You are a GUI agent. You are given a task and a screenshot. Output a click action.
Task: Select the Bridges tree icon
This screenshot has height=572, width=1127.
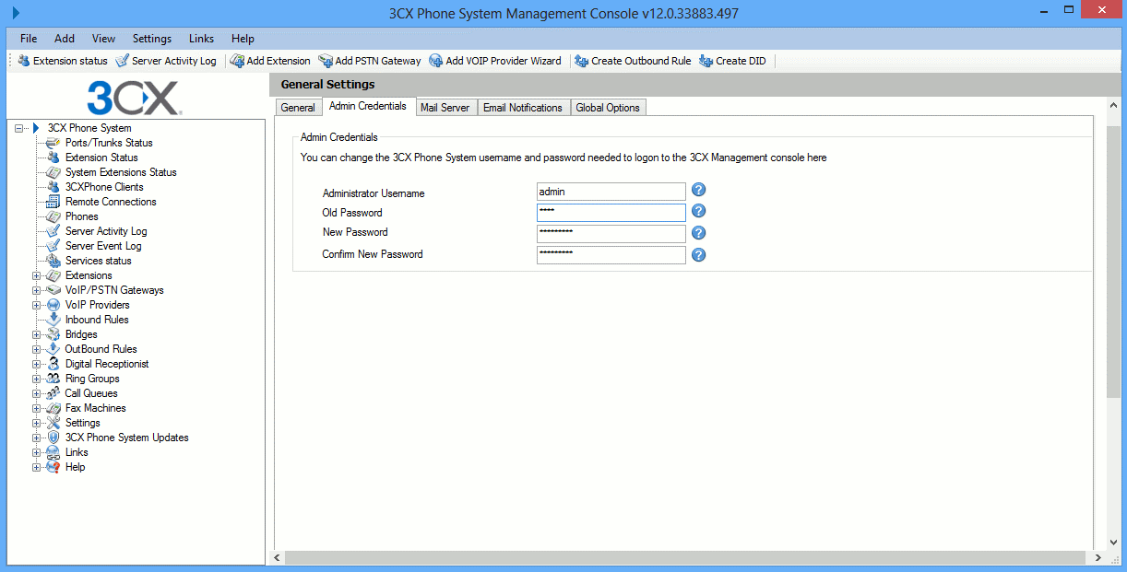[x=53, y=334]
